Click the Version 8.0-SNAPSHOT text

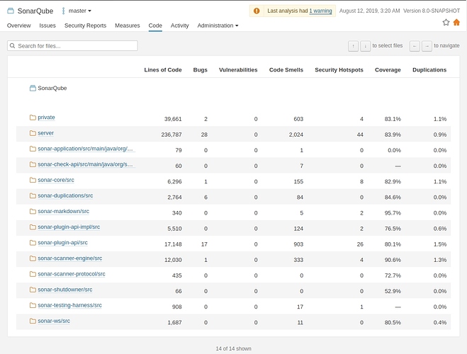[432, 11]
